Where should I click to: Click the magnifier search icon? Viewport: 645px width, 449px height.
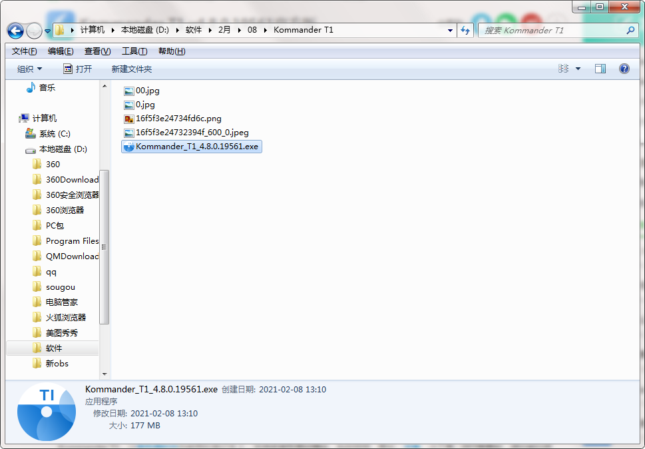(630, 31)
